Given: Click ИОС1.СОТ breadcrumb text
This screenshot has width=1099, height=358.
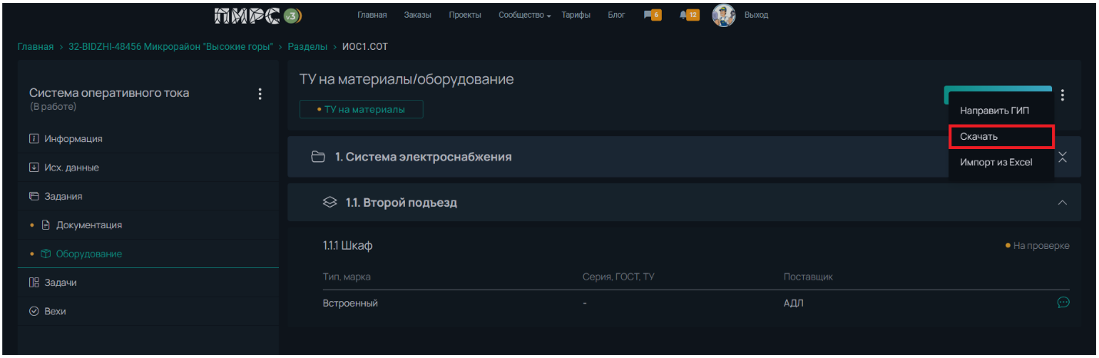Looking at the screenshot, I should click(x=365, y=47).
